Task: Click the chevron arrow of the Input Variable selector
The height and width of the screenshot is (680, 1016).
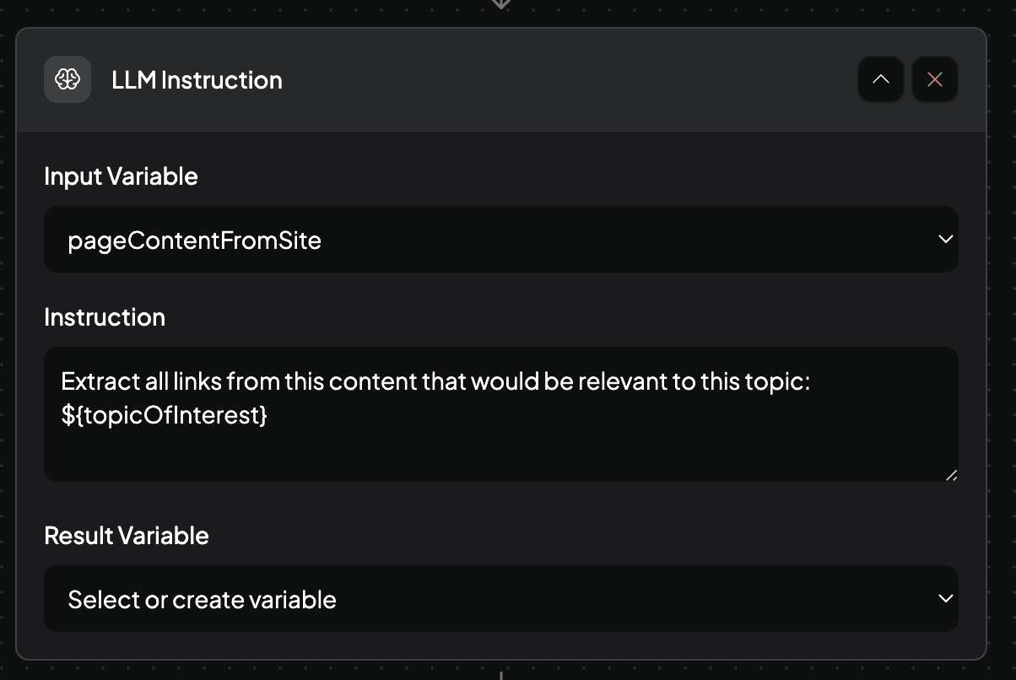Action: click(945, 240)
